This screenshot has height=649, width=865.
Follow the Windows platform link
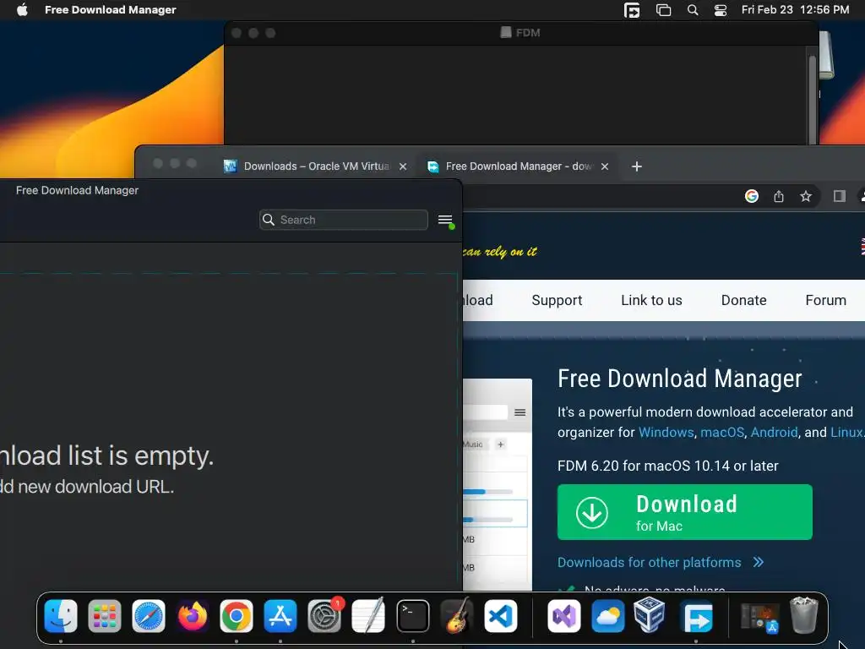(x=666, y=432)
